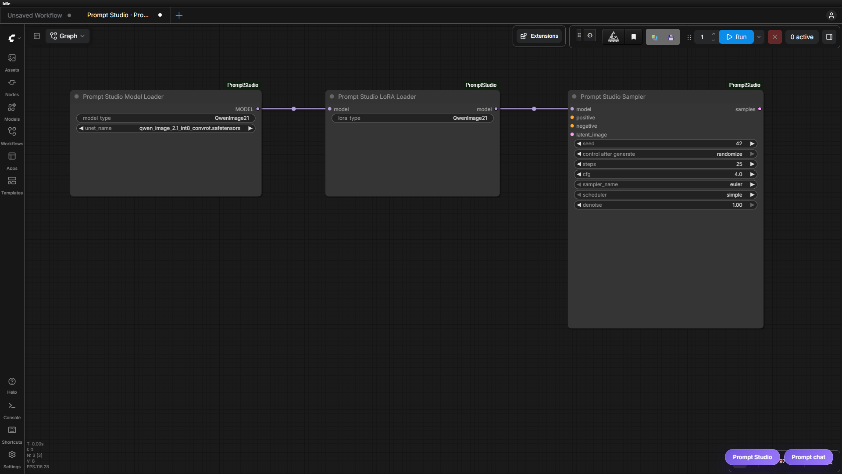Decrease steps value with left arrow
Image resolution: width=842 pixels, height=474 pixels.
(579, 164)
